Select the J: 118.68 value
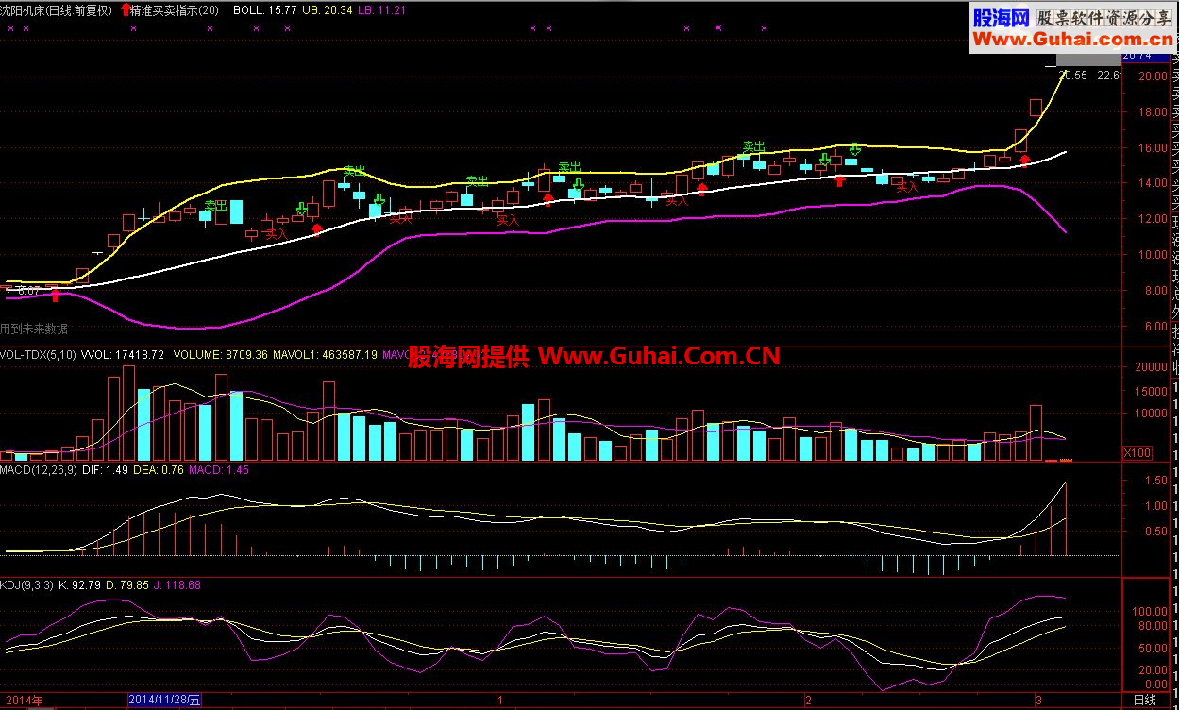The width and height of the screenshot is (1179, 710). [x=177, y=585]
